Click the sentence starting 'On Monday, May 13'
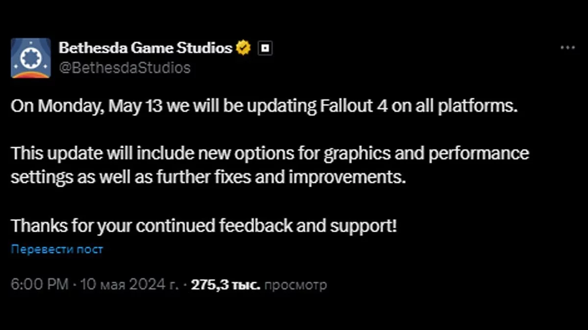 (264, 107)
